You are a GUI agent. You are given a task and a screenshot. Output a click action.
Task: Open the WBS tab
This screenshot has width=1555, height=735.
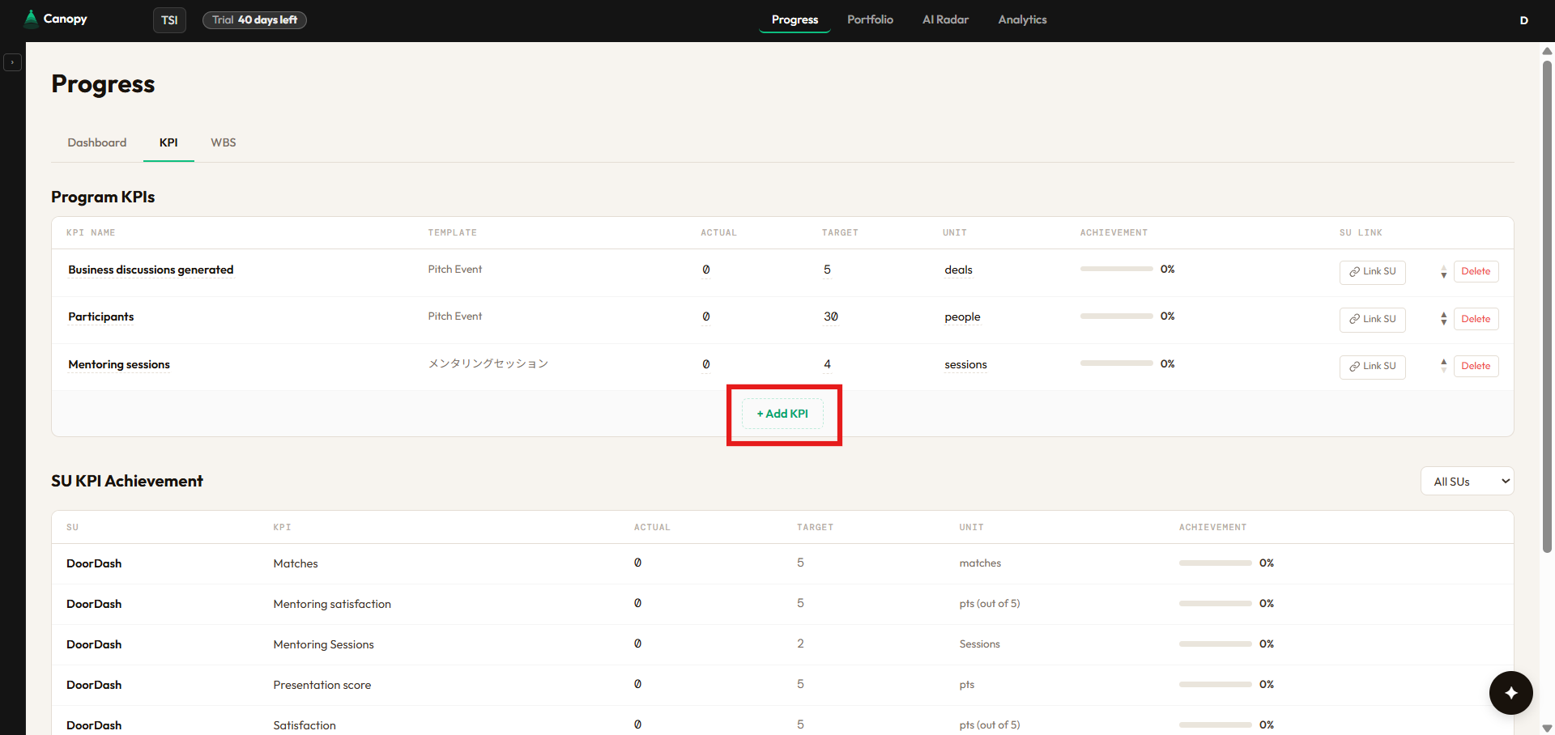coord(224,142)
